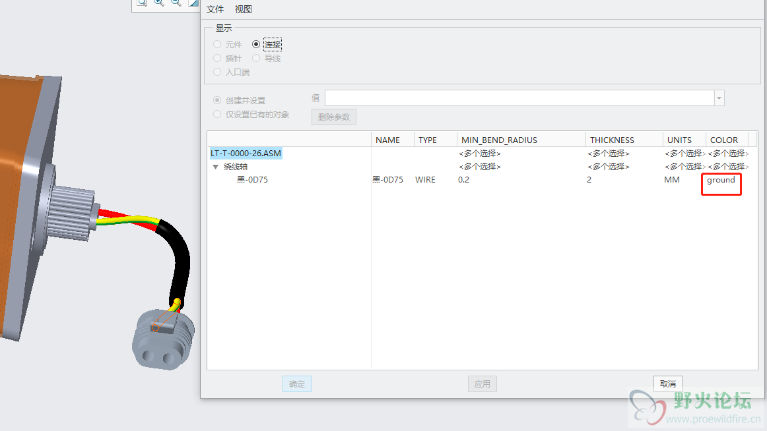Open the 视图 menu

point(243,9)
